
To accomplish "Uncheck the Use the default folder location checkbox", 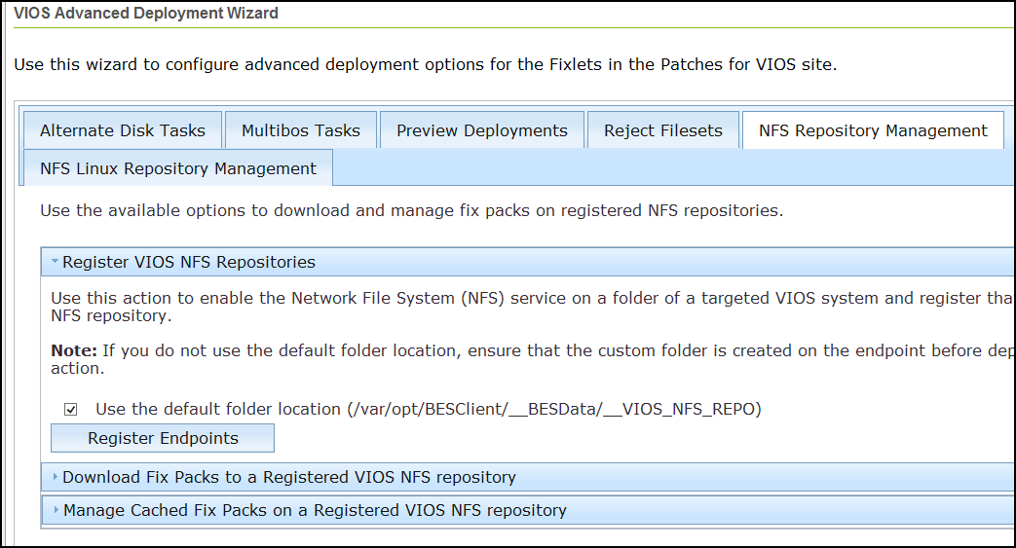I will [71, 410].
